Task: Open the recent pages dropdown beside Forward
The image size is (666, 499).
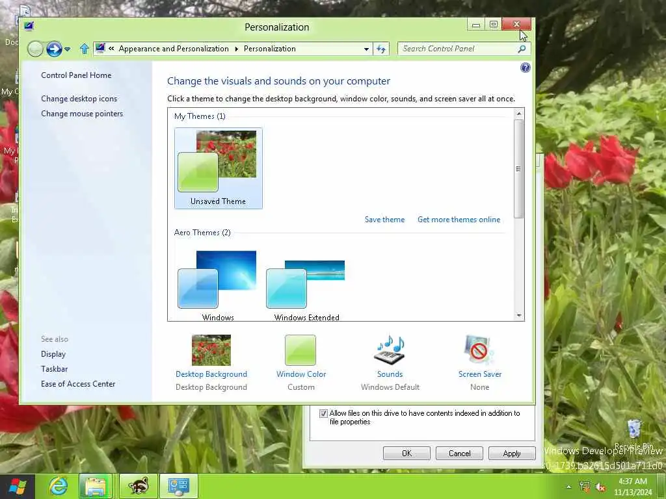Action: pyautogui.click(x=67, y=49)
